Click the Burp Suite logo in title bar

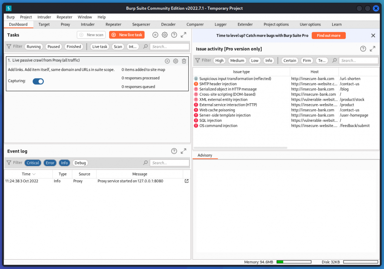point(9,8)
